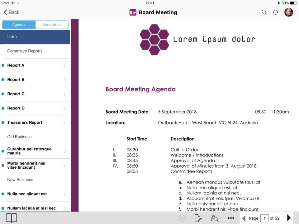Image resolution: width=299 pixels, height=224 pixels.
Task: Click the Approval of Agenda line
Action: pos(192,161)
